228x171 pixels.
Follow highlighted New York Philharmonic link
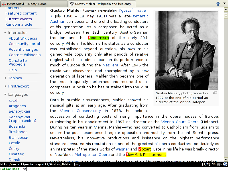coord(146,154)
